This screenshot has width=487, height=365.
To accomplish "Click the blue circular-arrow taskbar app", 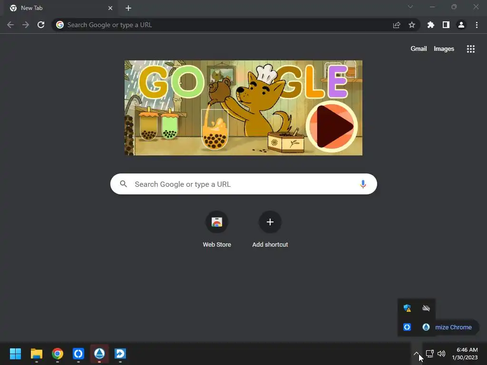I will coord(78,354).
